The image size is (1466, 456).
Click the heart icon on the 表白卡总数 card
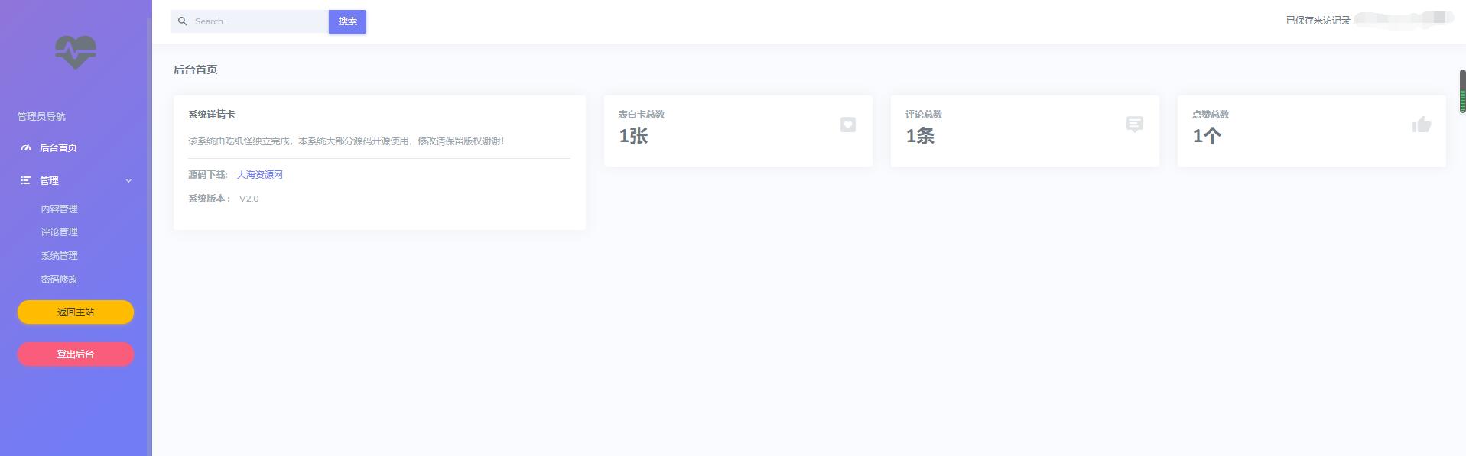pos(847,125)
